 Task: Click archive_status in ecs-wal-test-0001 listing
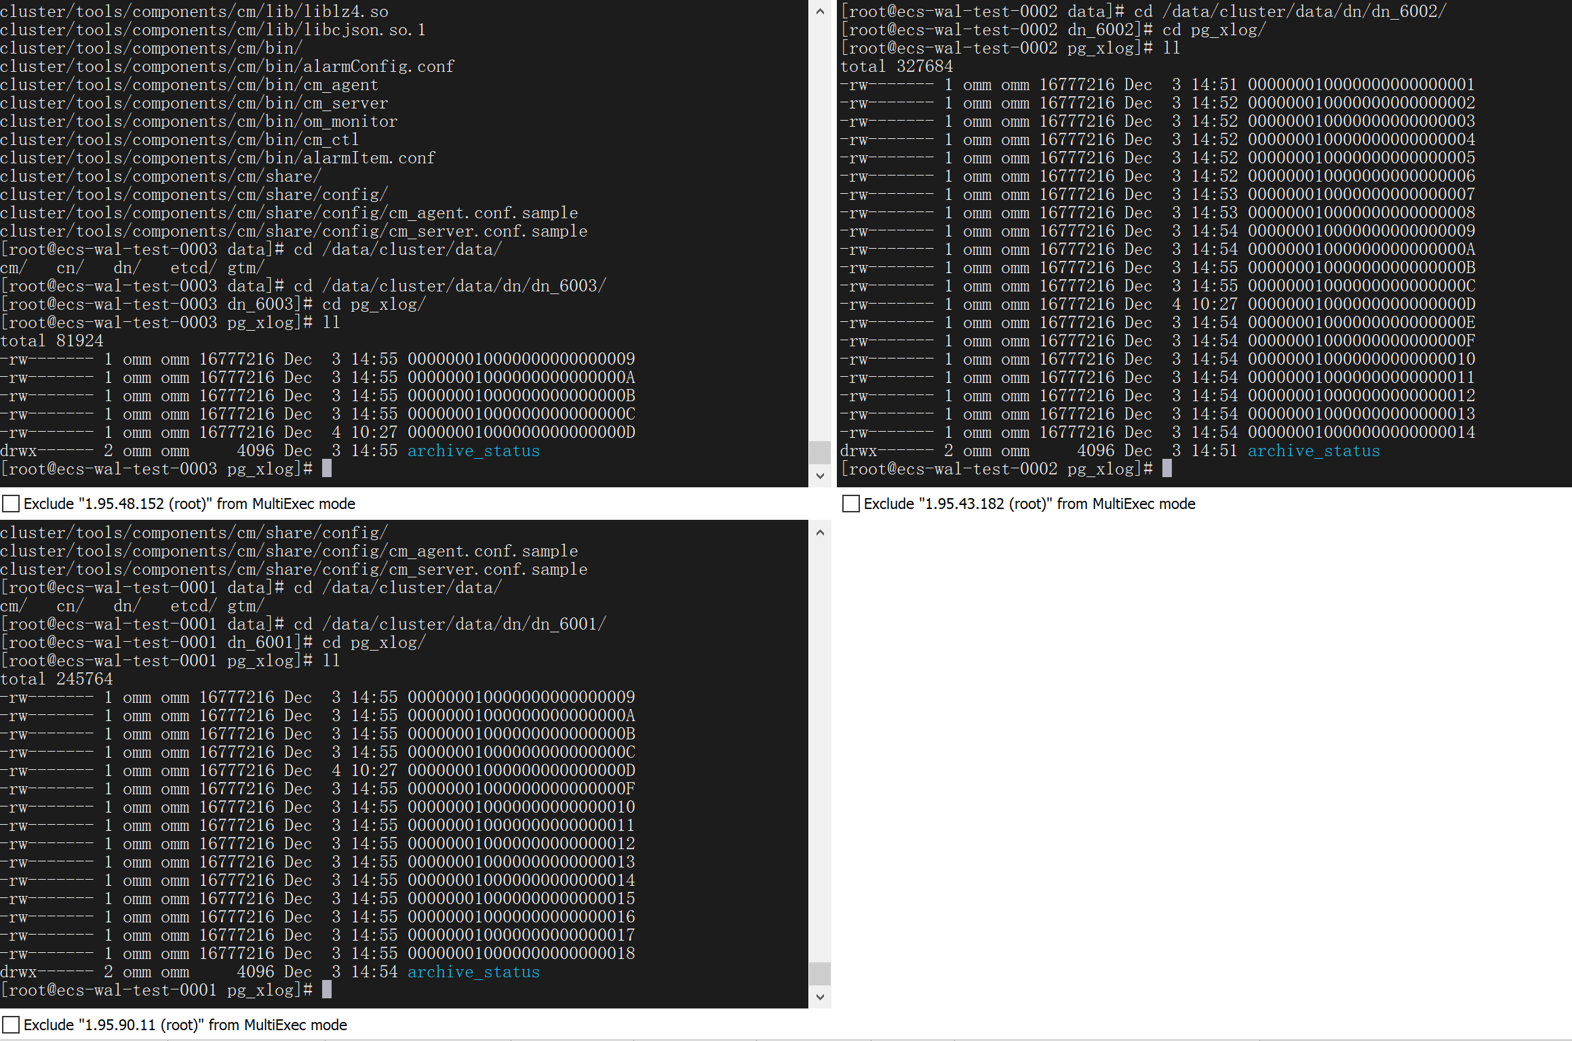(473, 973)
